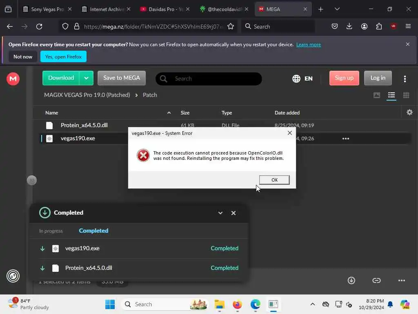
Task: Focus the MEGA search field
Action: [x=209, y=79]
